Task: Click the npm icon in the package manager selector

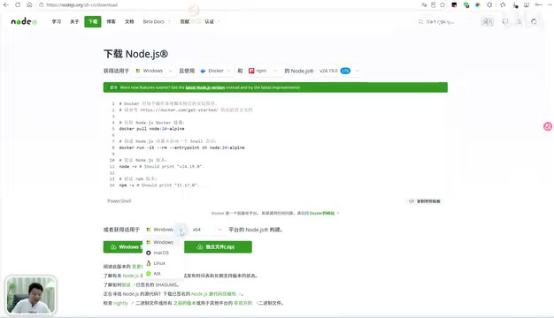Action: (x=251, y=71)
